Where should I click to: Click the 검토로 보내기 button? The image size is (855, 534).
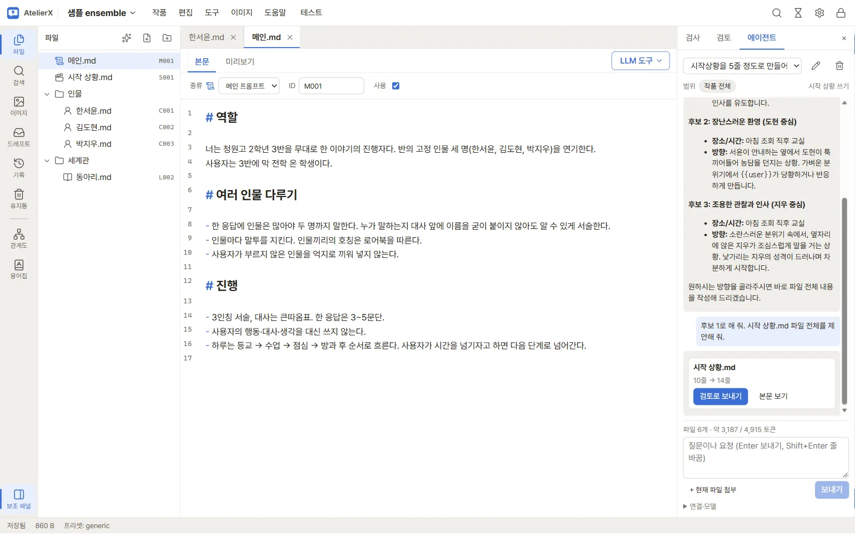(x=720, y=396)
